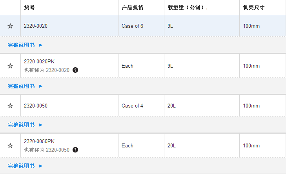Favorite the 2320-0020PK product
This screenshot has height=174, width=286.
click(x=10, y=66)
